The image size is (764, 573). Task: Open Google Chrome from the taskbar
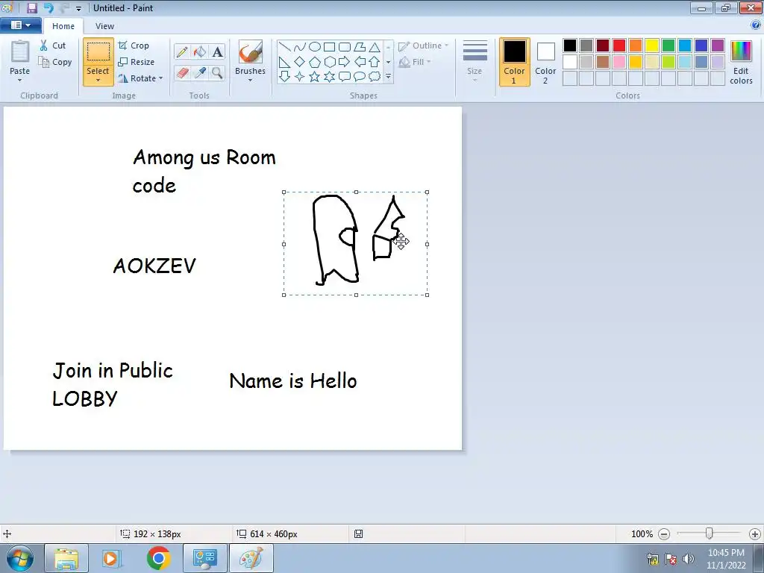158,558
